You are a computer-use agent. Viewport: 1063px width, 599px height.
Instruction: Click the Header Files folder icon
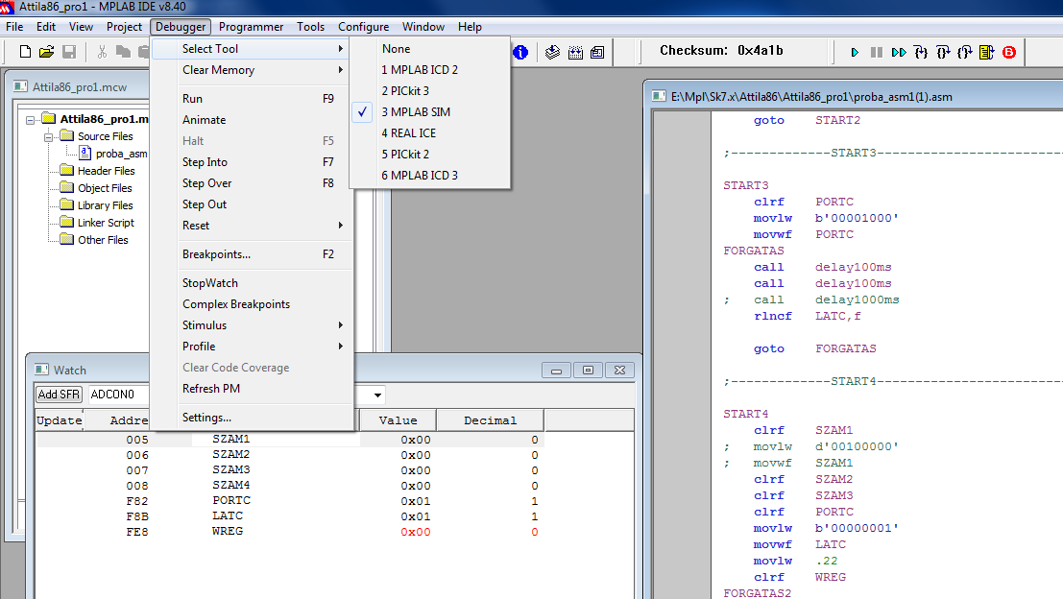click(66, 170)
